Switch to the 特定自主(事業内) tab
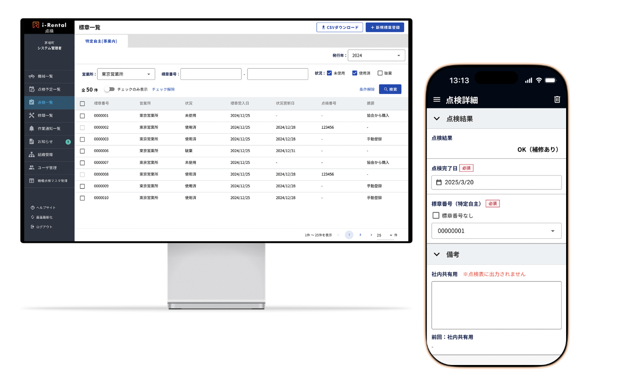The height and width of the screenshot is (380, 619). coord(101,41)
